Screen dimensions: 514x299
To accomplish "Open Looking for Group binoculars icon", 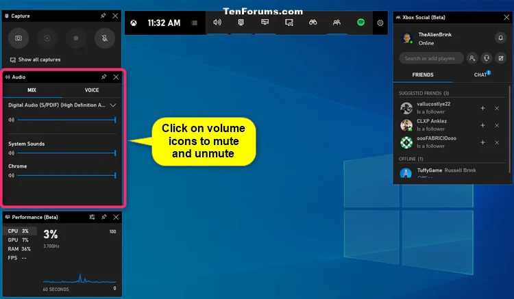I will (313, 23).
